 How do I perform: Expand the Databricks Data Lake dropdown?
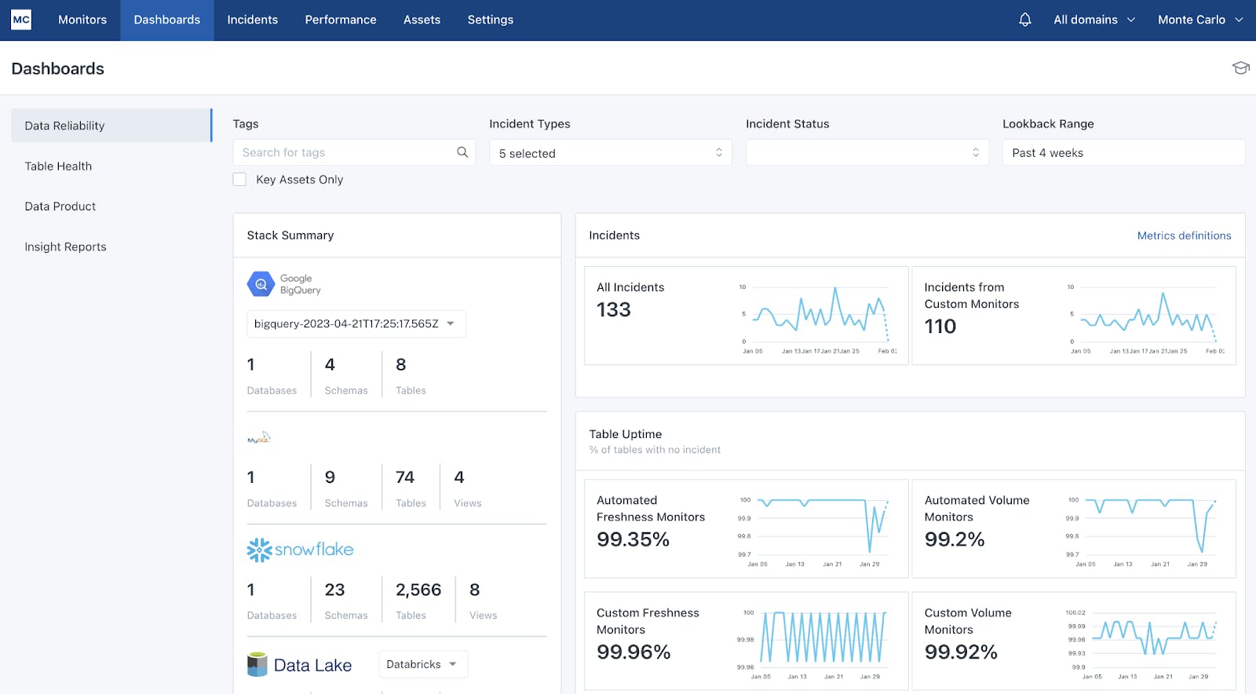click(422, 664)
